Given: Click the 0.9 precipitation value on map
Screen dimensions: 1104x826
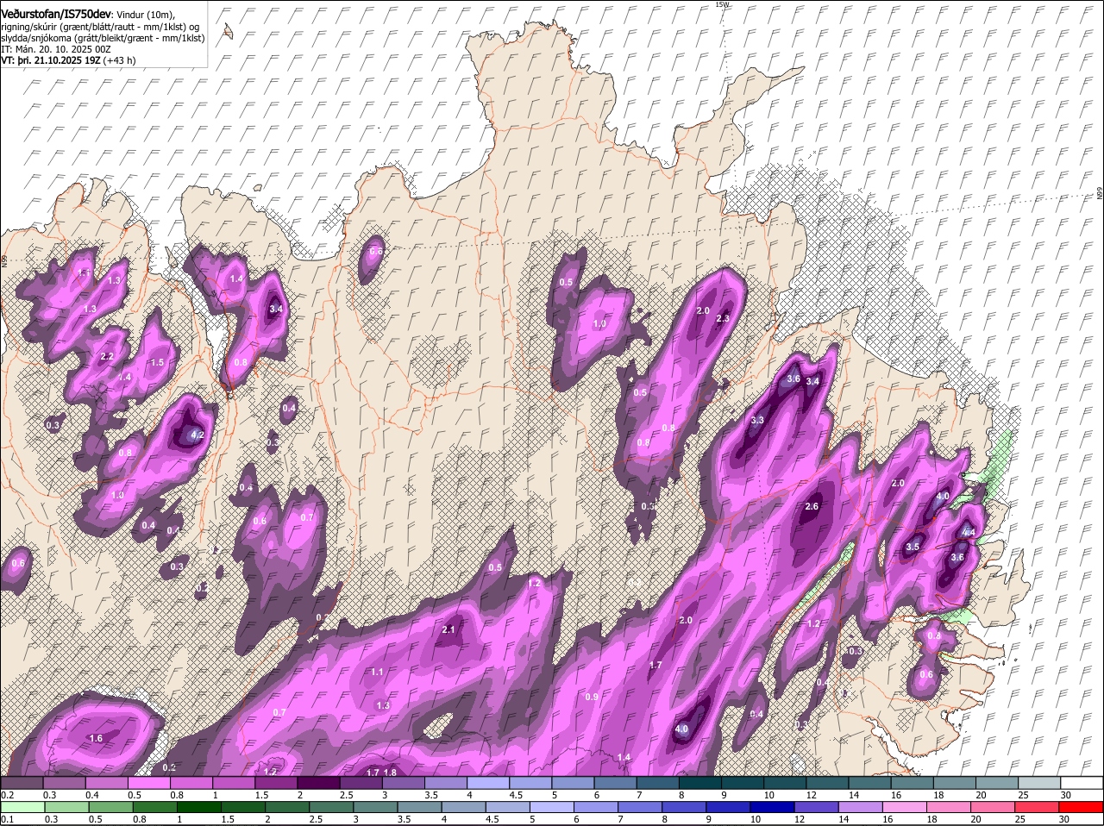Looking at the screenshot, I should (592, 698).
